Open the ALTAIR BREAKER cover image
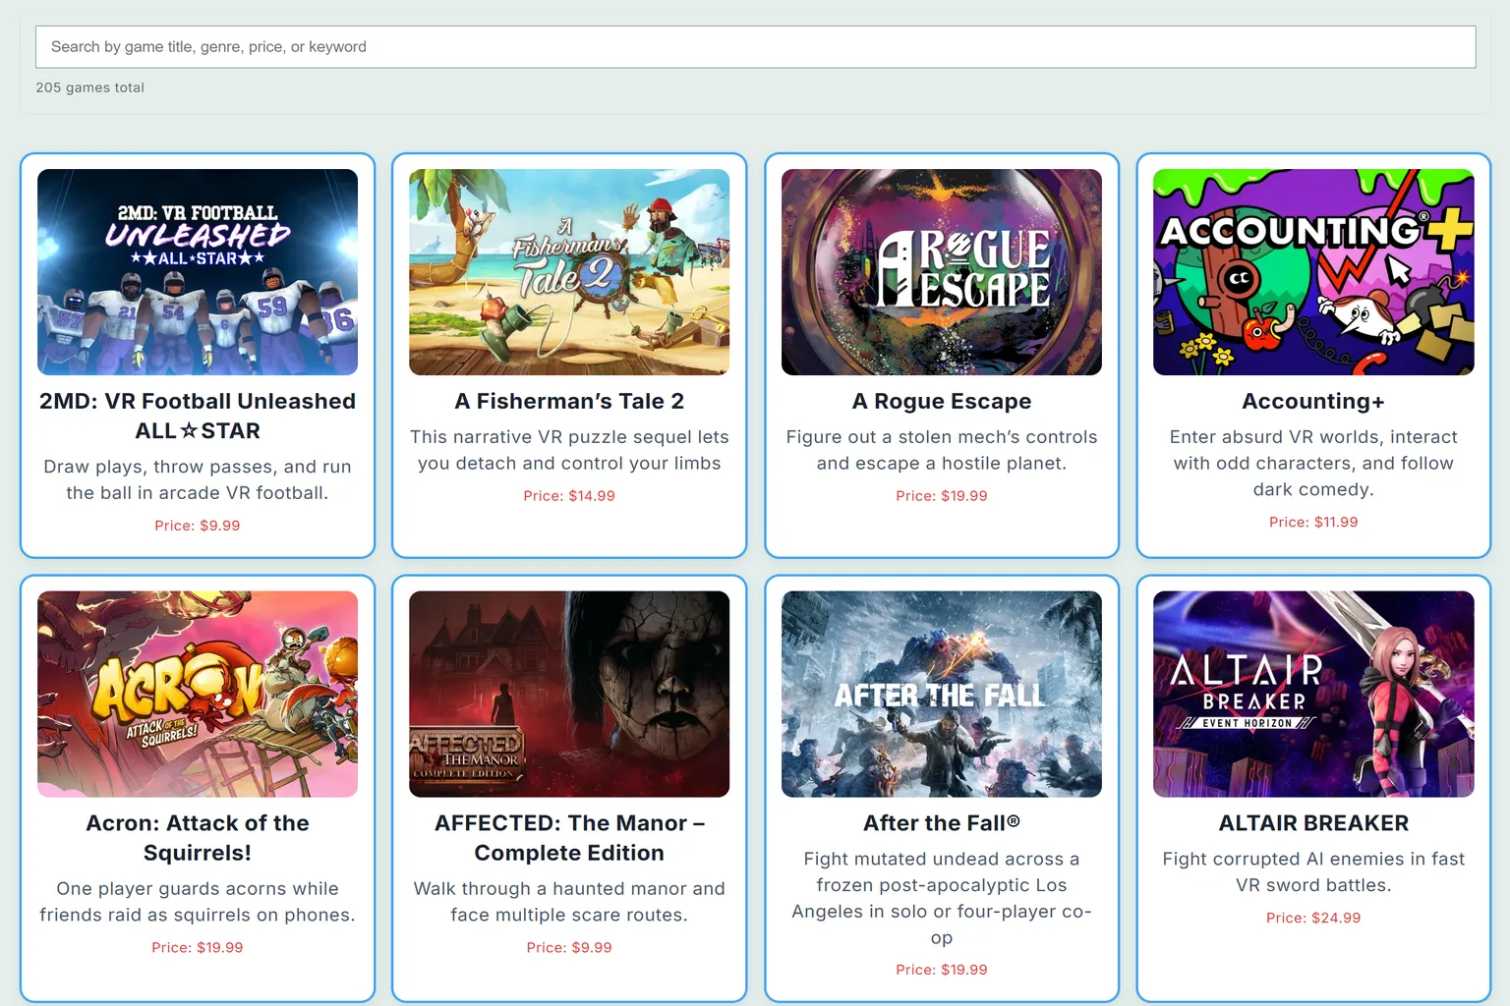Viewport: 1510px width, 1006px height. tap(1313, 694)
